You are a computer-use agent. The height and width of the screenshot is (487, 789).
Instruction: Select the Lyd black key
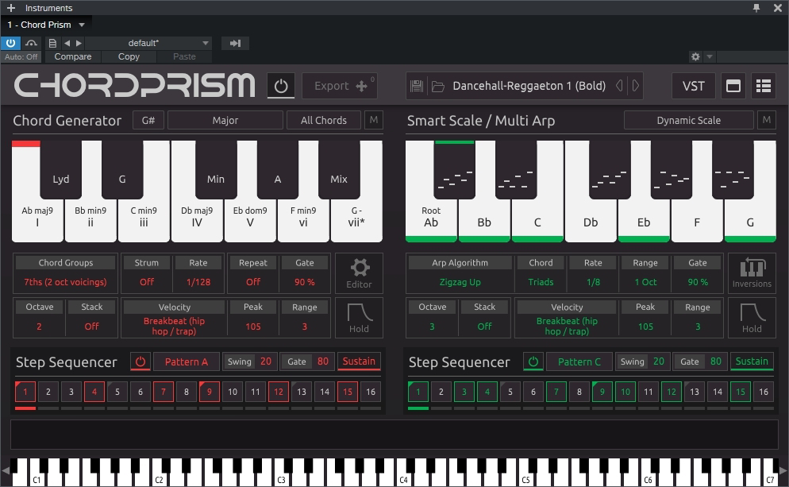click(x=61, y=169)
